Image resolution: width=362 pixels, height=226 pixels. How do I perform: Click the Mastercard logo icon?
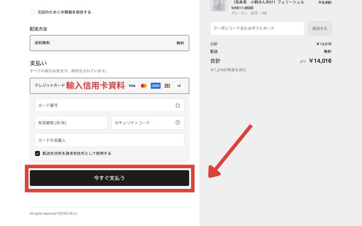click(x=144, y=85)
